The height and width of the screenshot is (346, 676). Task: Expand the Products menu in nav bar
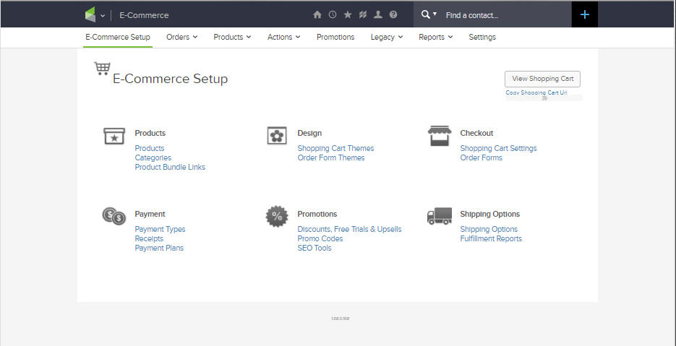coord(232,37)
